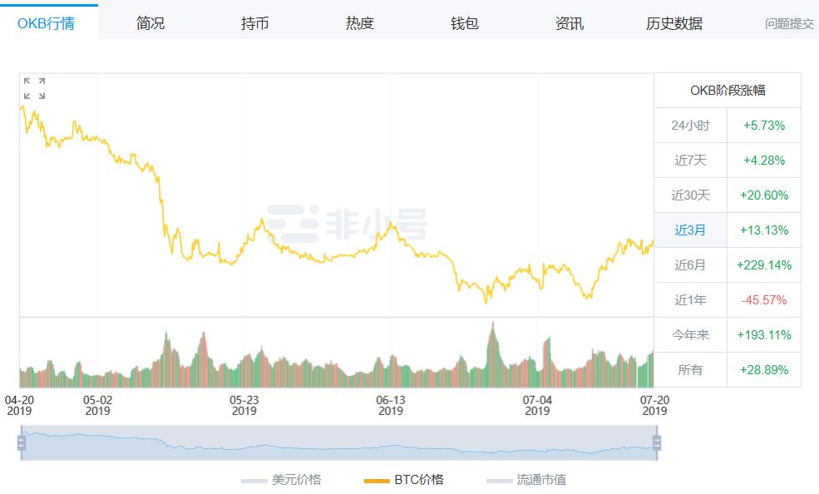Select the 近7天 period row
Viewport: 819px width, 494px height.
tap(727, 161)
